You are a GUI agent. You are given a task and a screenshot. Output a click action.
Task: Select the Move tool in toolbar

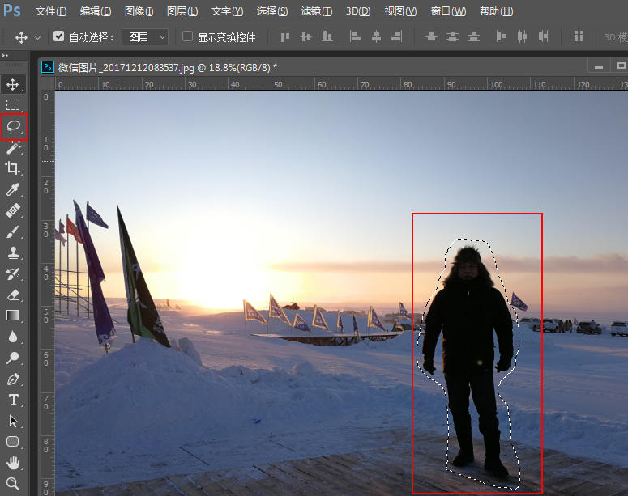click(x=14, y=84)
